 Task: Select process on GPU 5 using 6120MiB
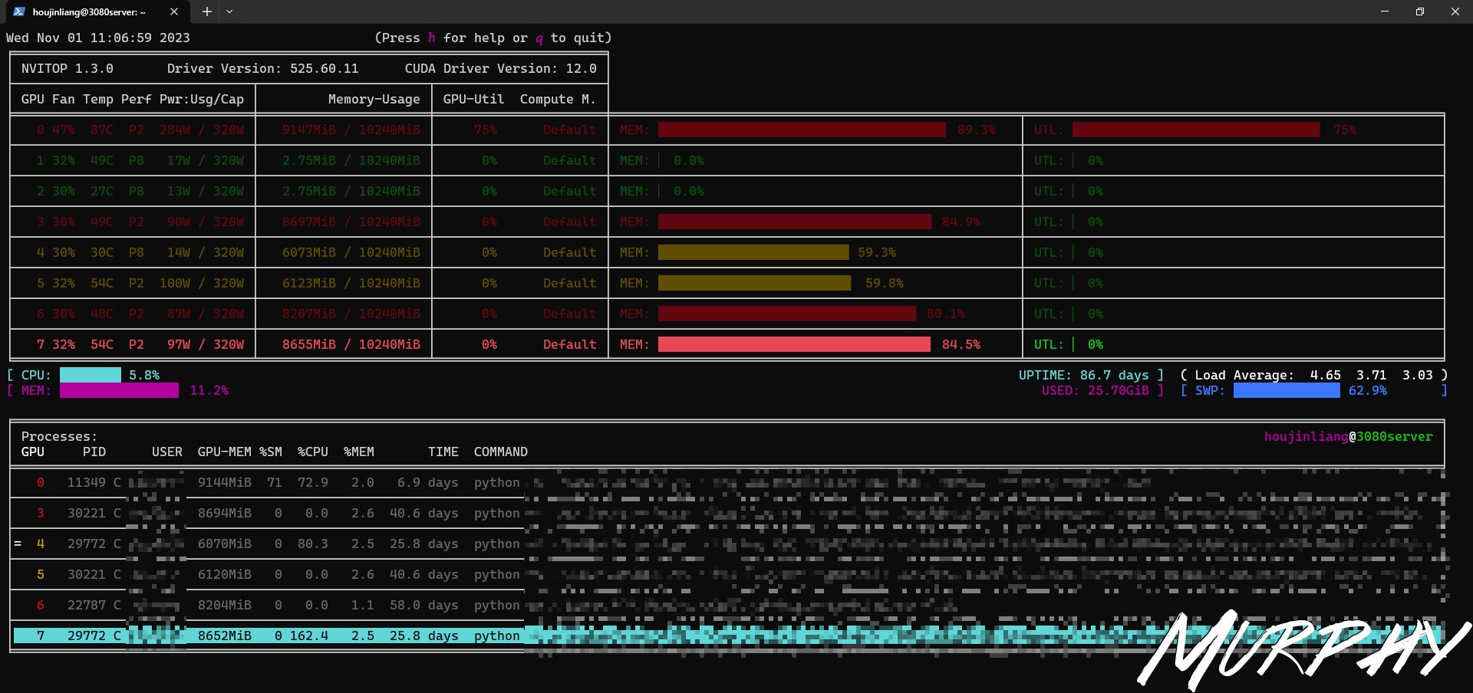[x=727, y=574]
